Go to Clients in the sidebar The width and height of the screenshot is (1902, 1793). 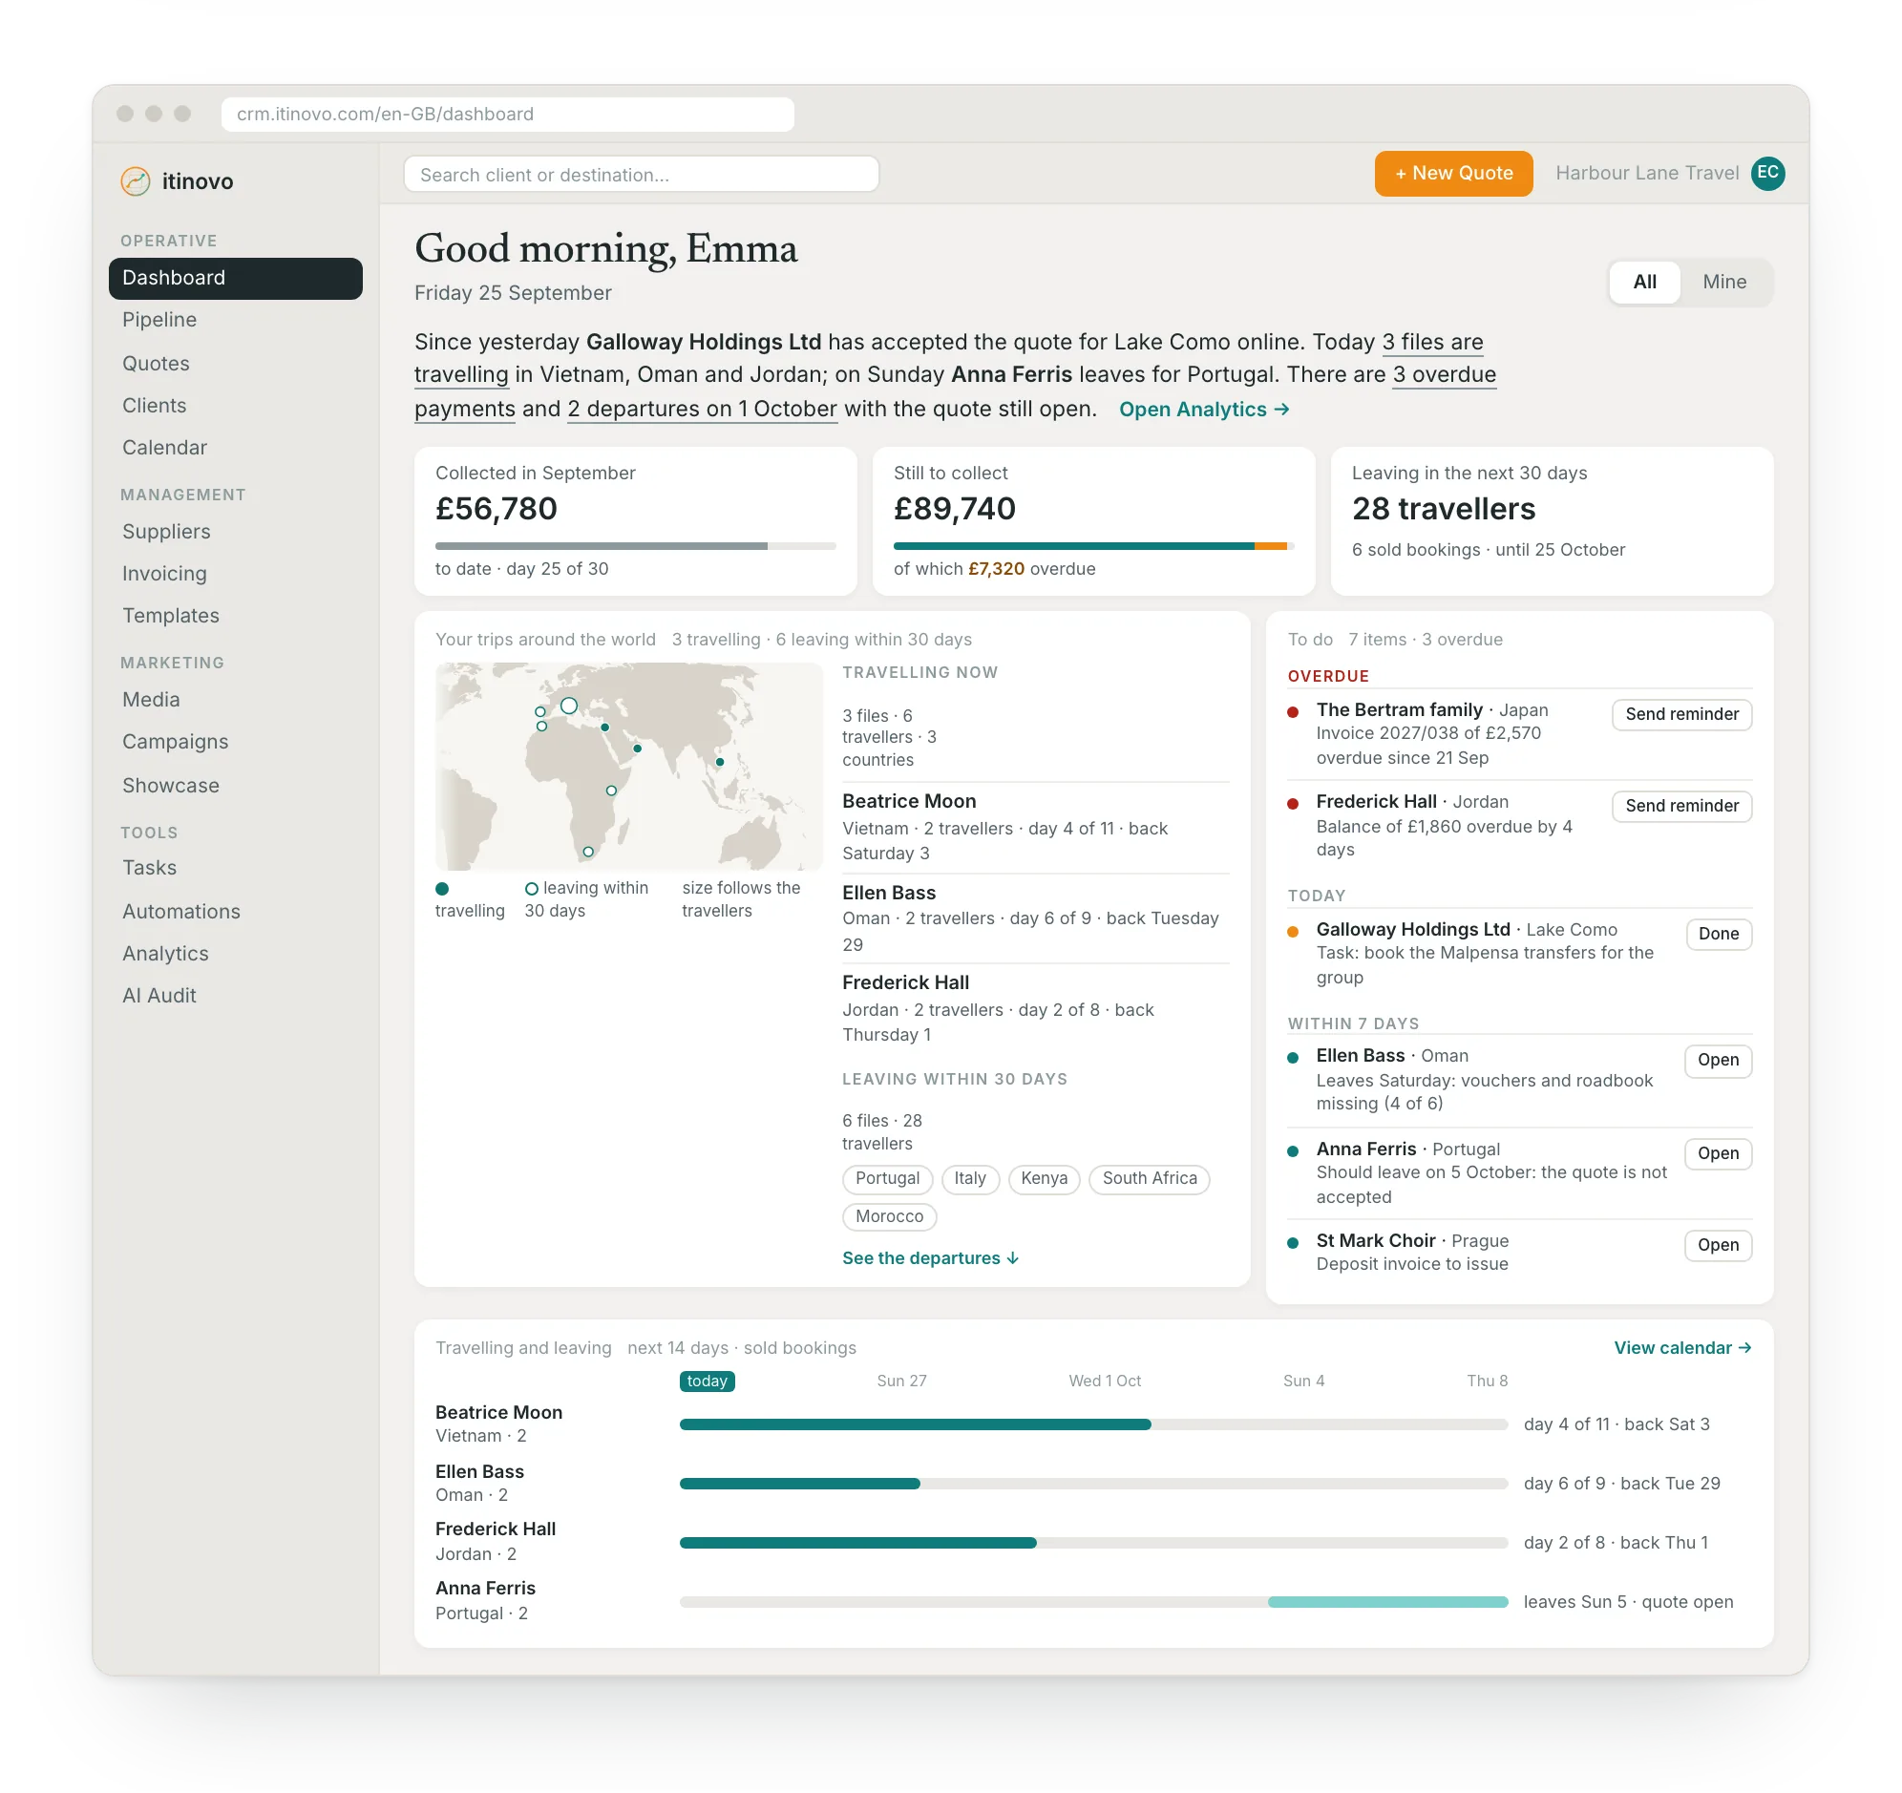pyautogui.click(x=235, y=406)
